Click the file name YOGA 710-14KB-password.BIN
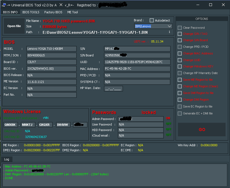Image resolution: width=230 pixels, height=188 pixels. (x=69, y=21)
